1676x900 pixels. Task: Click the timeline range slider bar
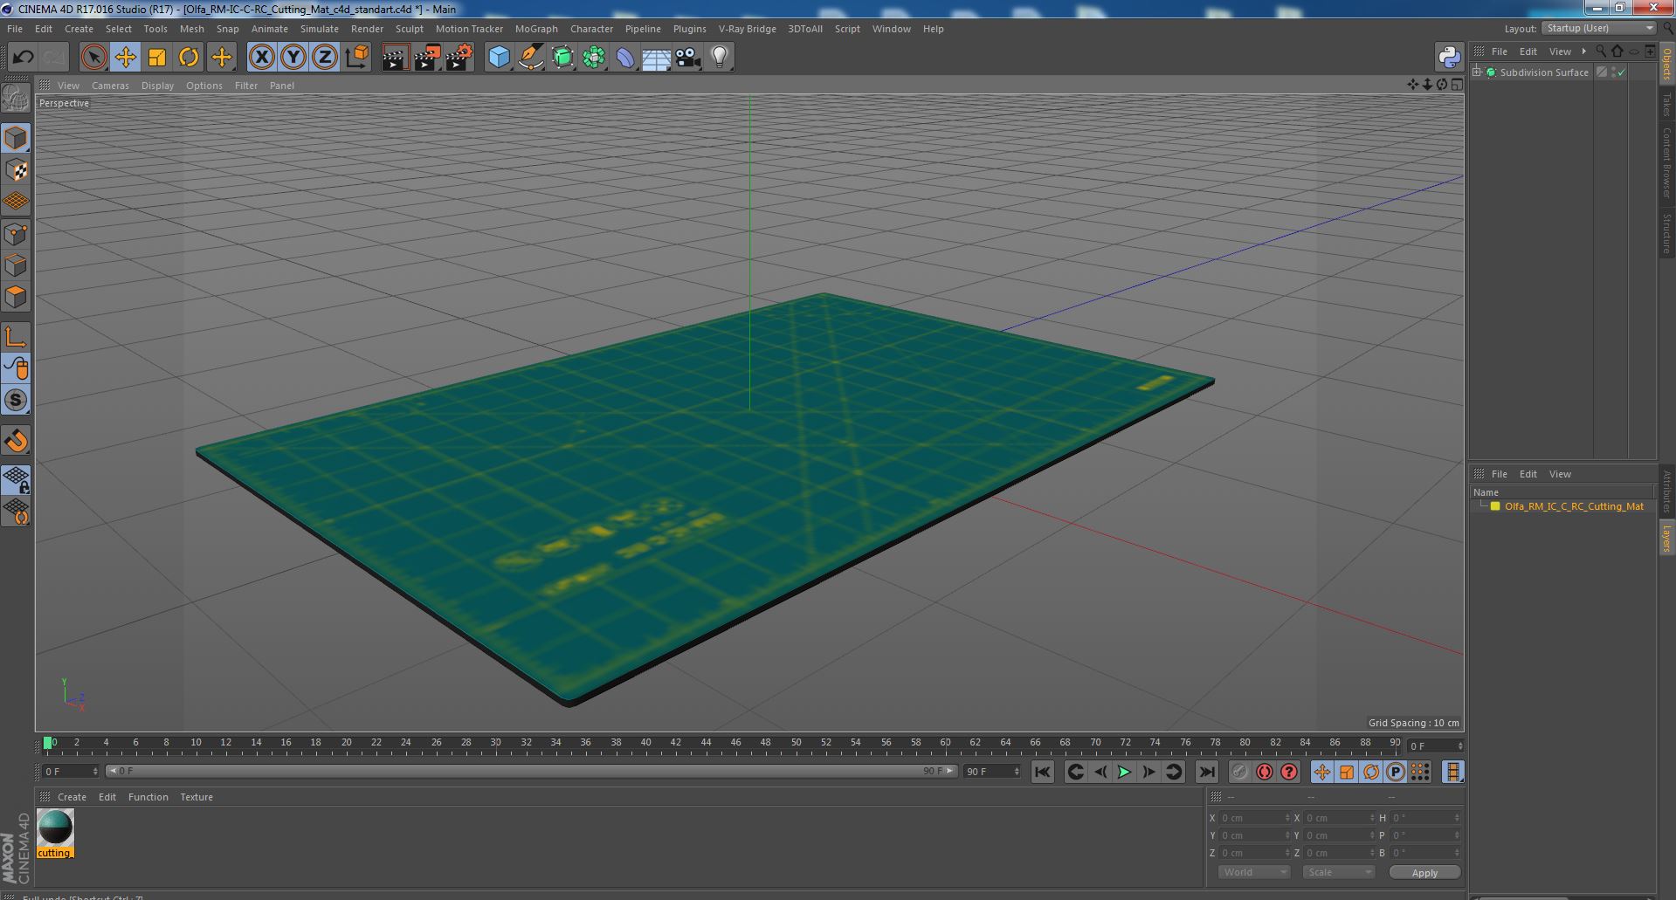tap(531, 771)
